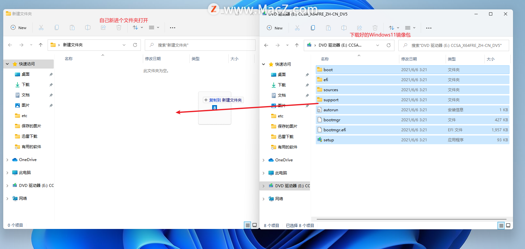
Task: Open Sort dropdown in DVD drive window
Action: [x=394, y=28]
